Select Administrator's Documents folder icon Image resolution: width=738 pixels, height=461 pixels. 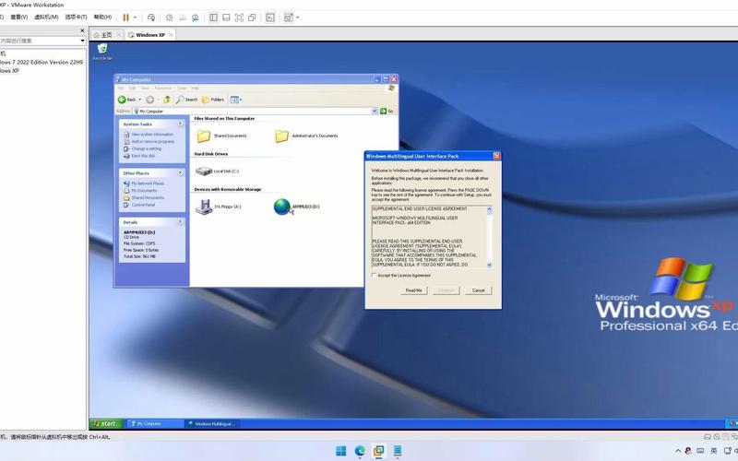[282, 136]
